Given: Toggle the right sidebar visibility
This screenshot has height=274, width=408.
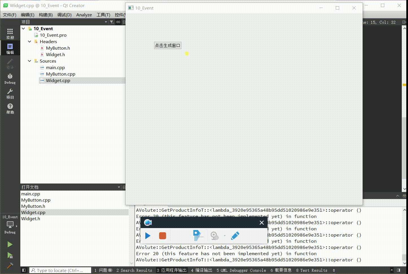Looking at the screenshot, I should point(399,270).
